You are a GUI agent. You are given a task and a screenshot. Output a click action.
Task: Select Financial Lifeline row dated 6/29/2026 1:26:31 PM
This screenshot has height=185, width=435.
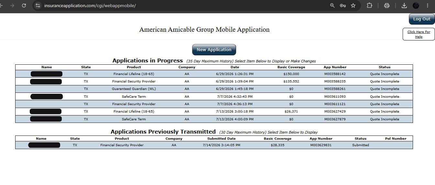click(214, 74)
